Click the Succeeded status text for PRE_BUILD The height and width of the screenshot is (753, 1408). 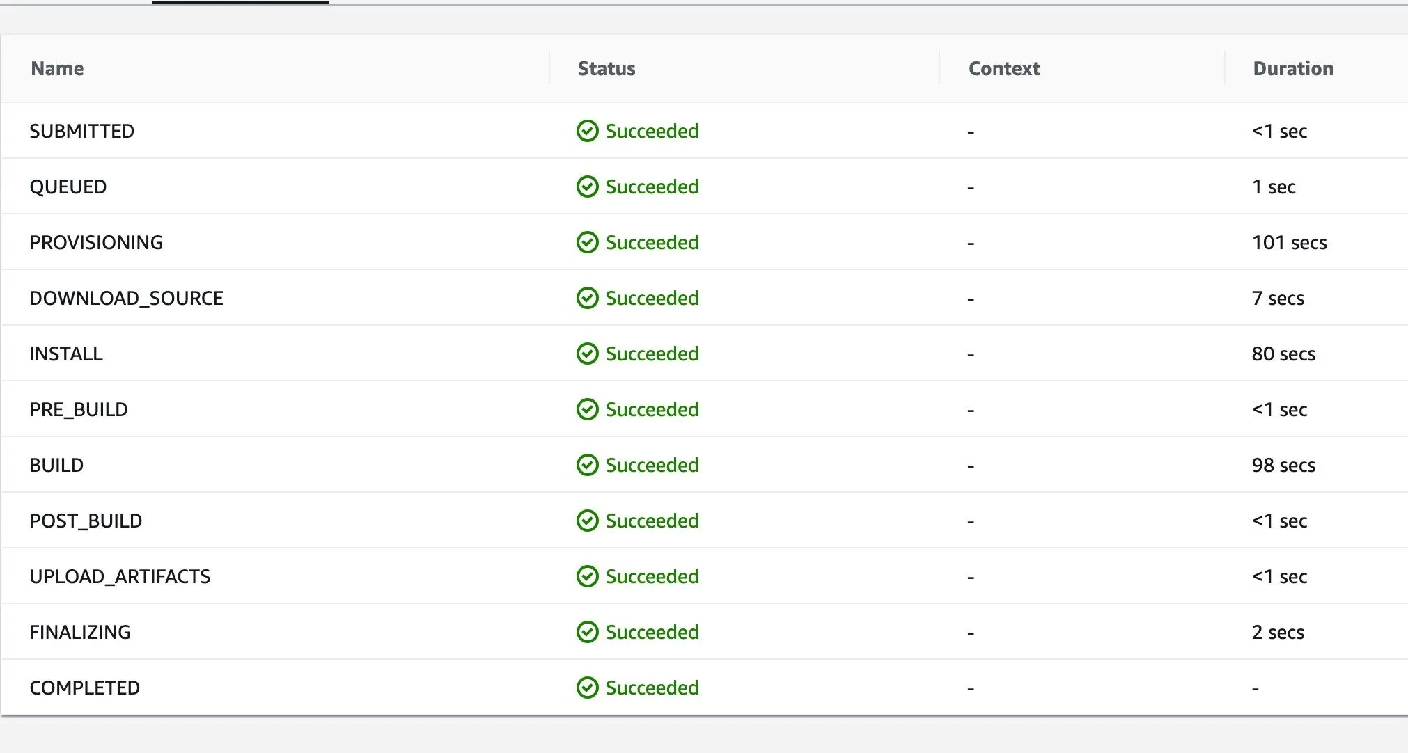click(x=652, y=409)
